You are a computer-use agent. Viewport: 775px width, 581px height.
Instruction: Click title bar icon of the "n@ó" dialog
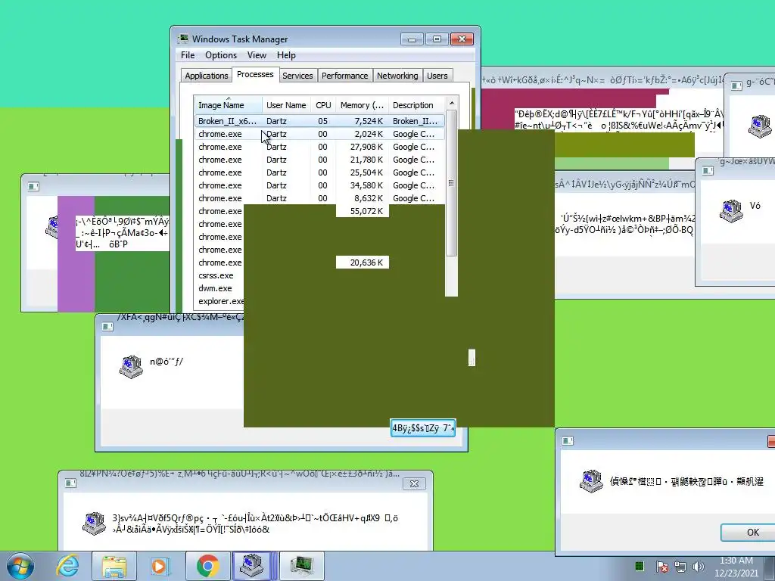point(107,326)
